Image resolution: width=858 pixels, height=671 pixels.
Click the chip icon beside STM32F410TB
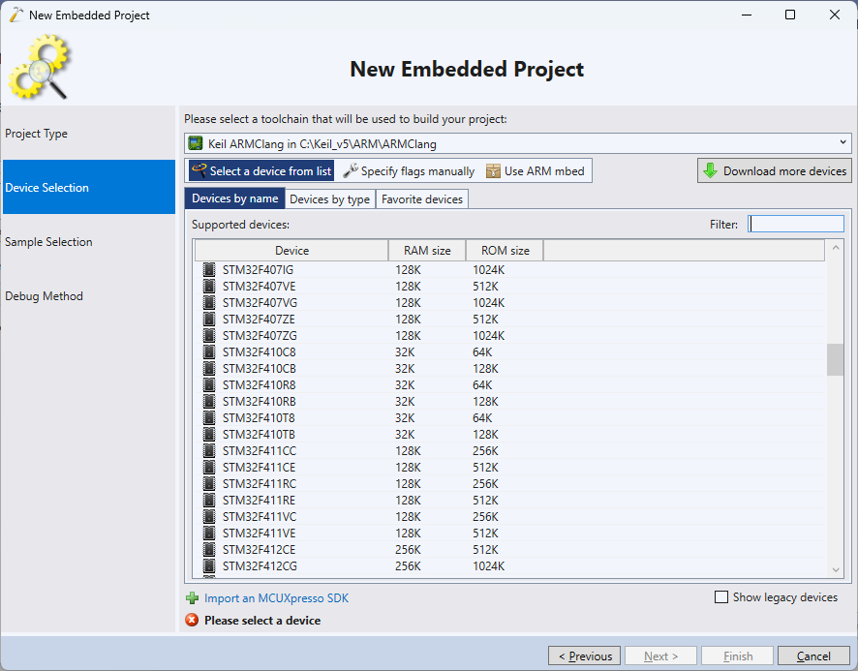[x=209, y=434]
